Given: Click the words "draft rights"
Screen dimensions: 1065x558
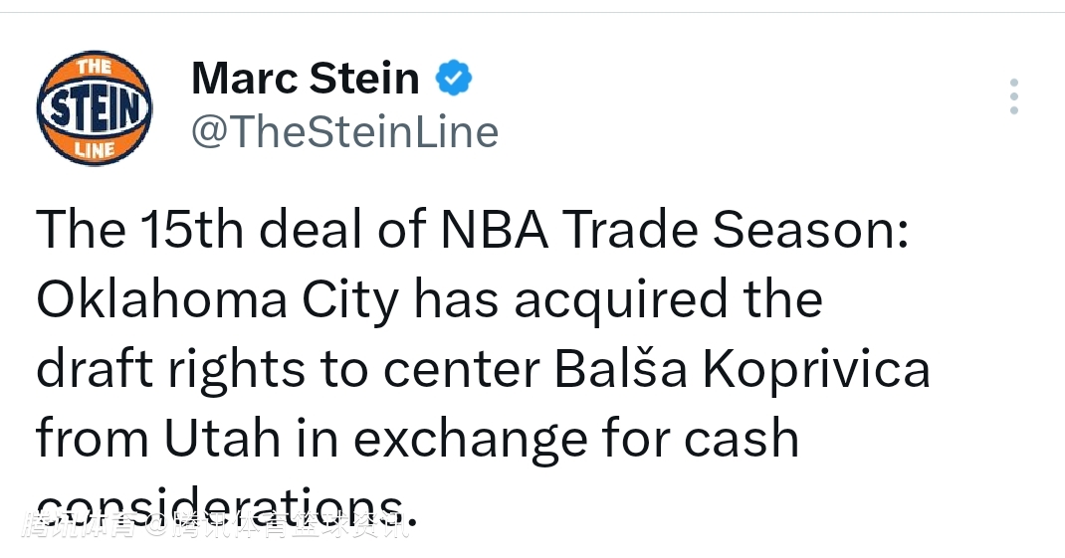Looking at the screenshot, I should click(170, 370).
